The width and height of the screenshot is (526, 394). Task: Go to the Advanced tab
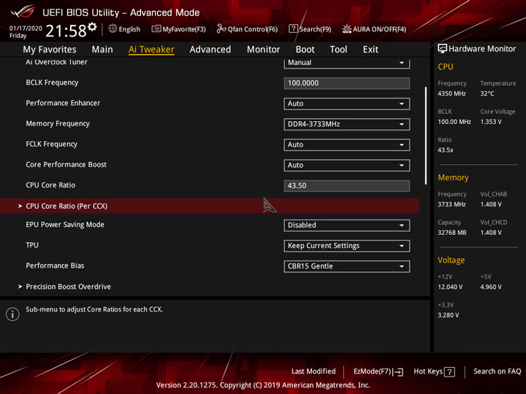point(210,50)
